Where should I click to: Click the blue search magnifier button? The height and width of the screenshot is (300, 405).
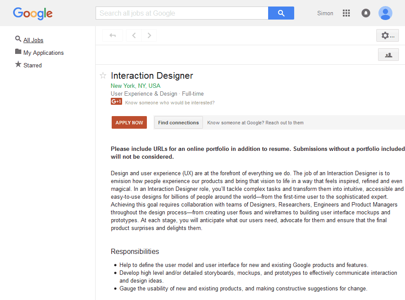point(281,13)
